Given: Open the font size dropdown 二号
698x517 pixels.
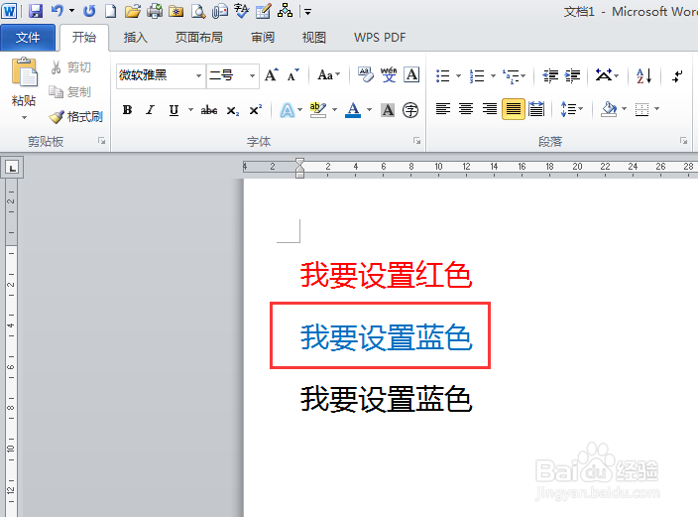Looking at the screenshot, I should [252, 75].
